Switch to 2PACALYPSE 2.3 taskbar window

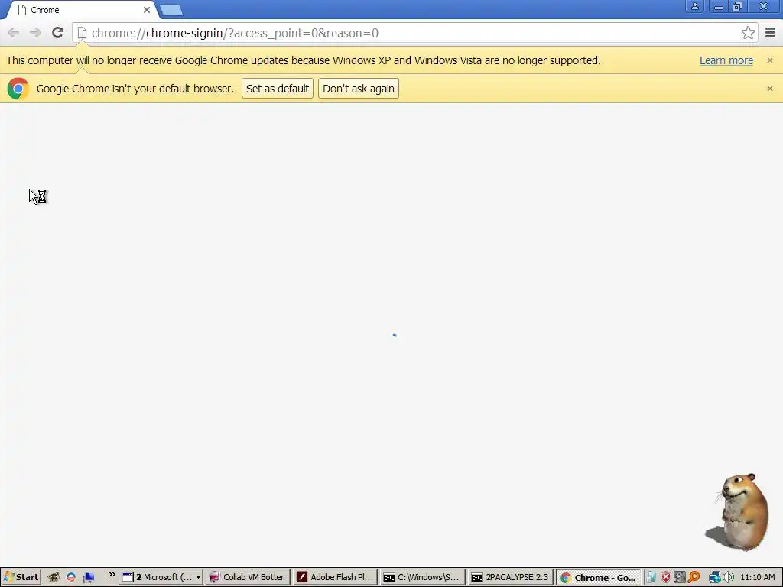click(510, 577)
